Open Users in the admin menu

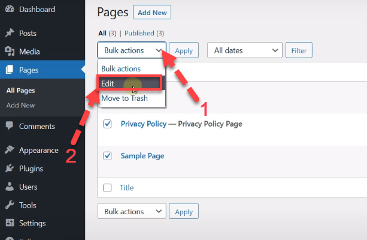(28, 187)
